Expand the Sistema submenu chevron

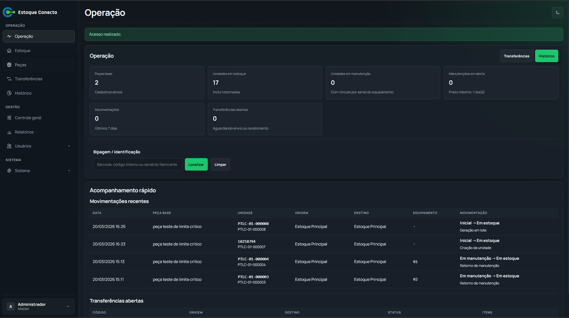click(x=69, y=171)
